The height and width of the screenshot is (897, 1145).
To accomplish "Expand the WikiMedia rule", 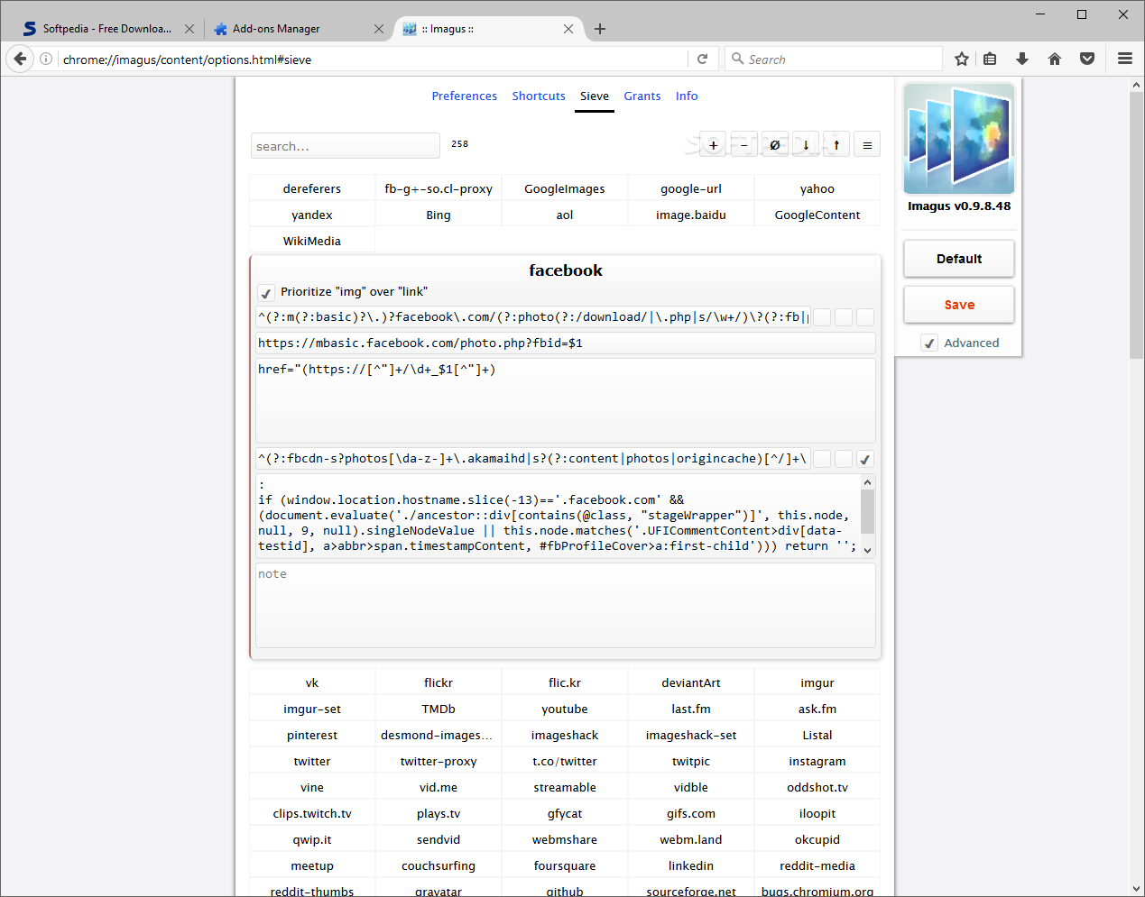I will click(312, 241).
